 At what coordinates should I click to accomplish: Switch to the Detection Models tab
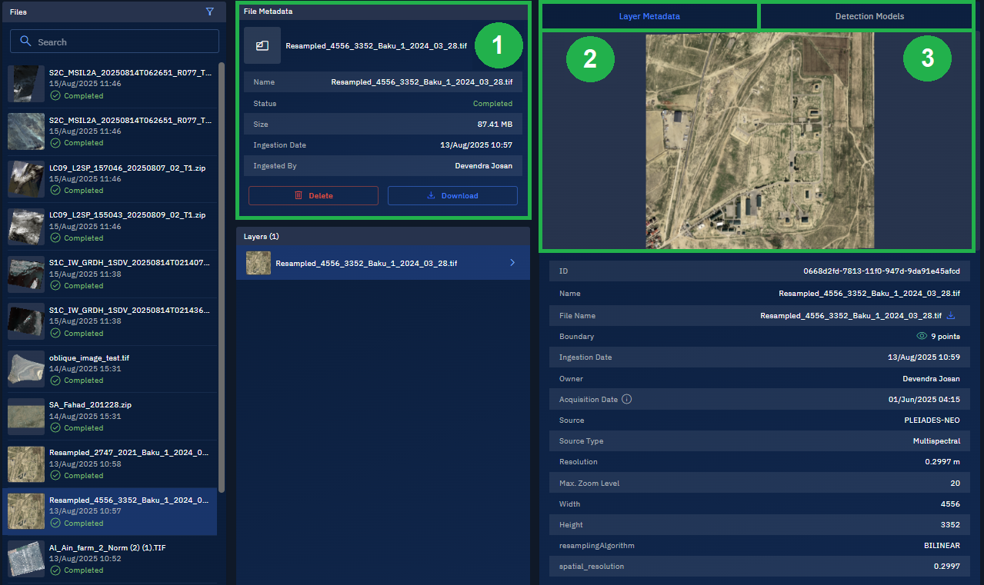pyautogui.click(x=869, y=16)
